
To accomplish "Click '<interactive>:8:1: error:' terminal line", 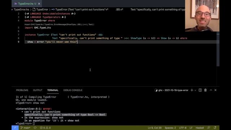I will (x=34, y=109).
